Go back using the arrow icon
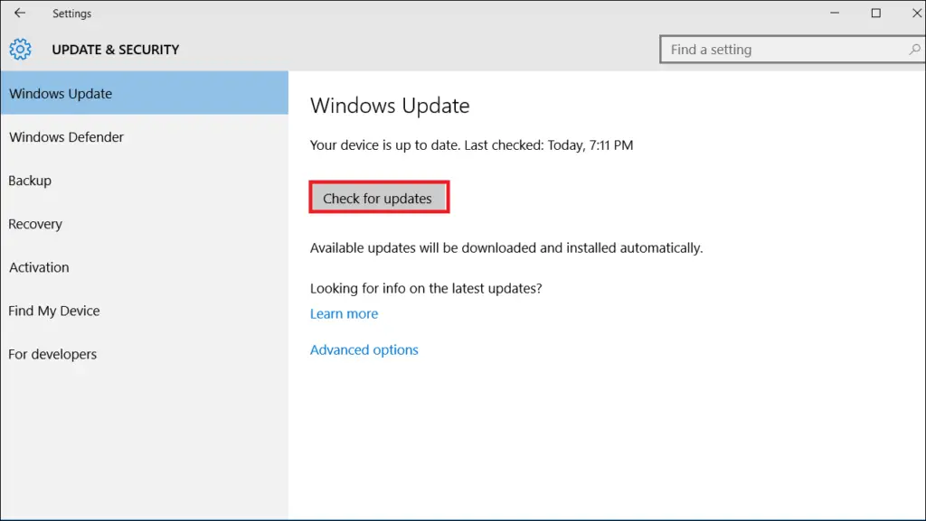This screenshot has width=926, height=521. pos(20,13)
